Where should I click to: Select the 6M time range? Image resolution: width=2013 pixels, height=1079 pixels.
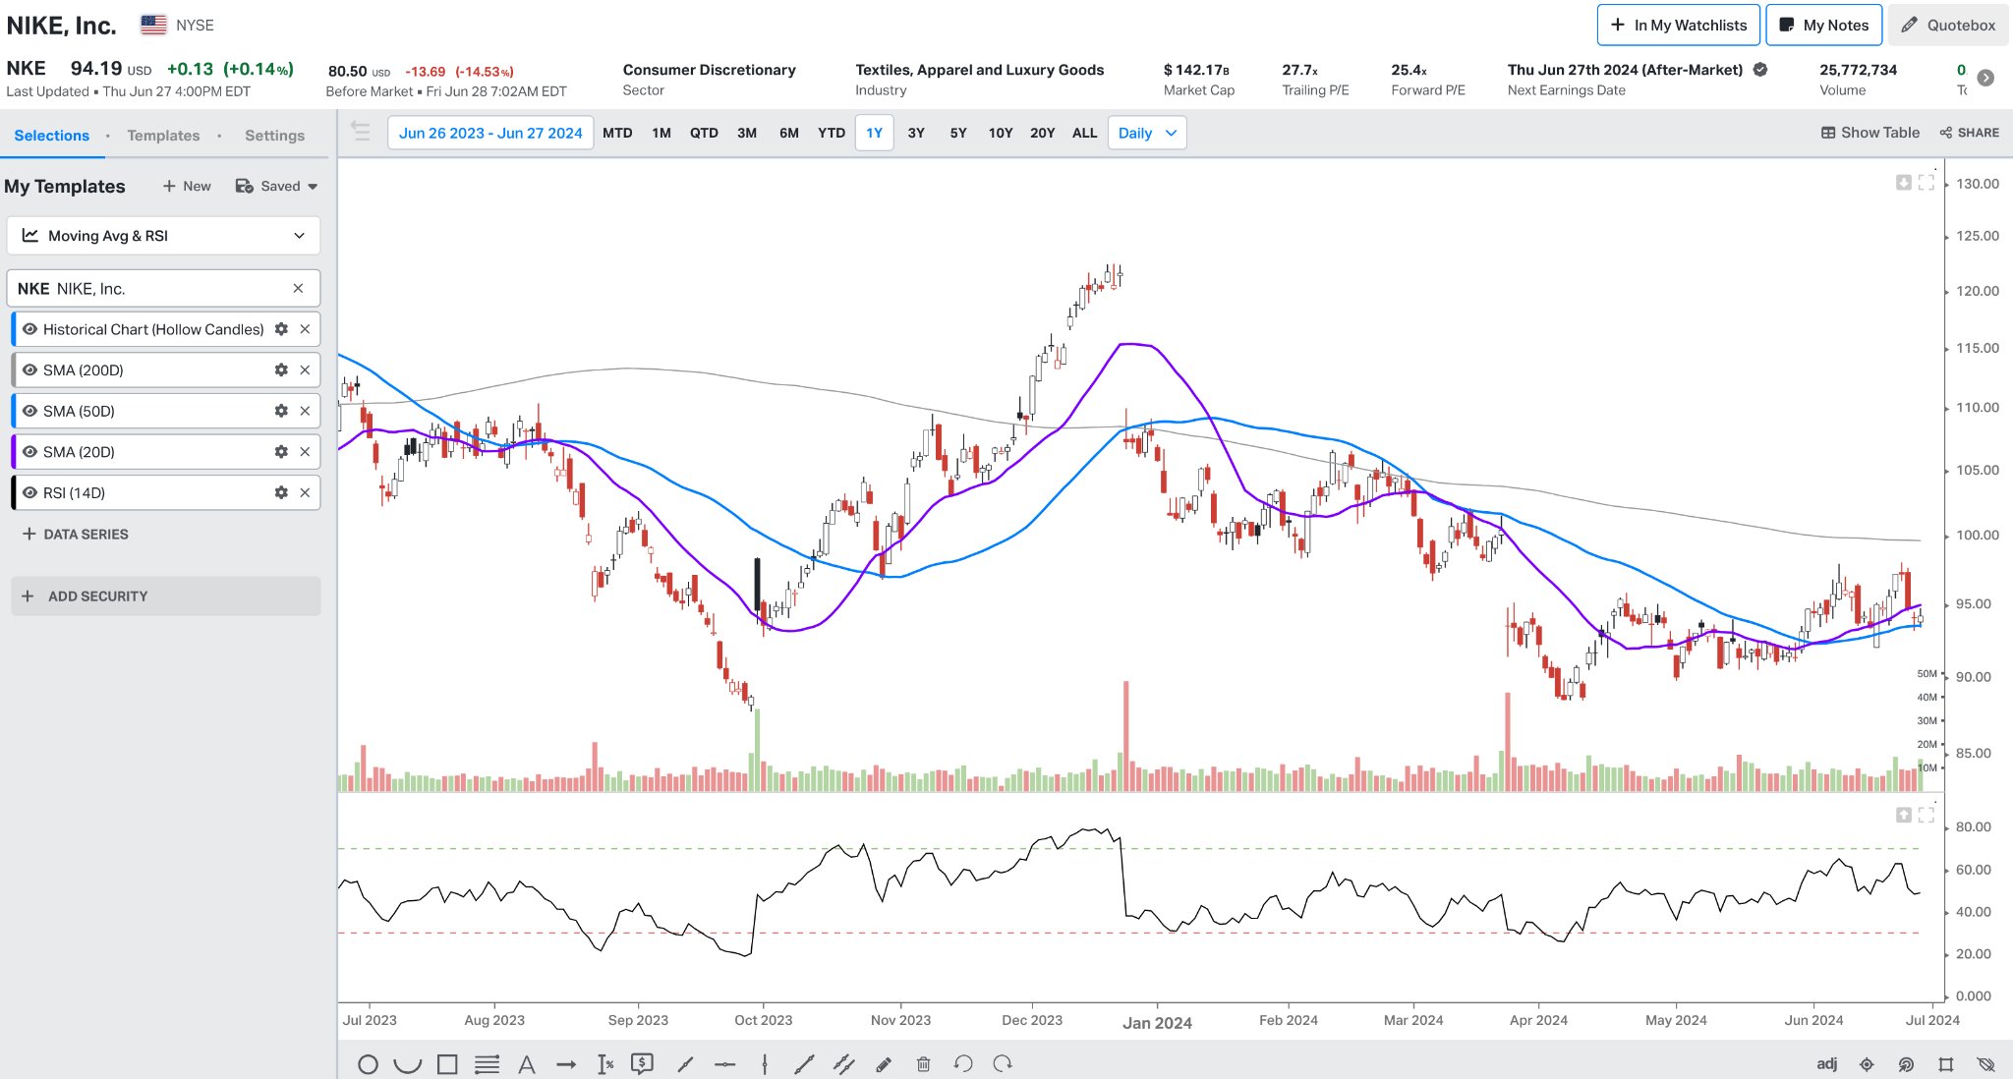click(789, 133)
